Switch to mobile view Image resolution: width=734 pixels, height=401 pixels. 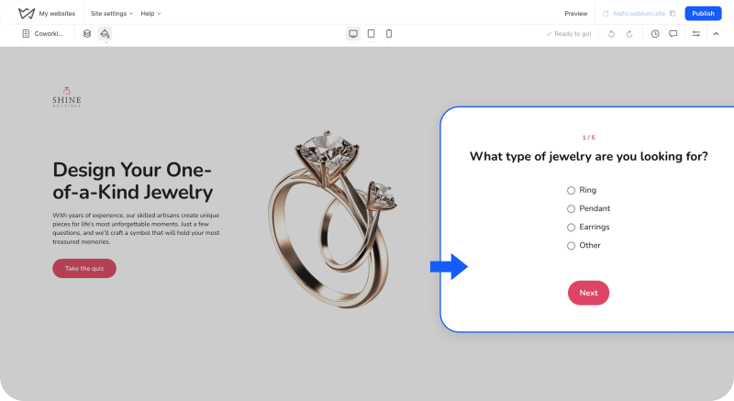[x=389, y=34]
